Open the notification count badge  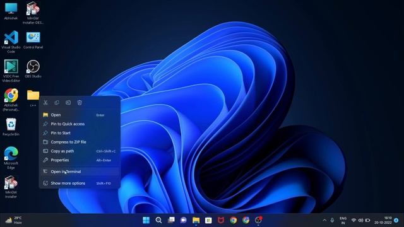[x=396, y=220]
